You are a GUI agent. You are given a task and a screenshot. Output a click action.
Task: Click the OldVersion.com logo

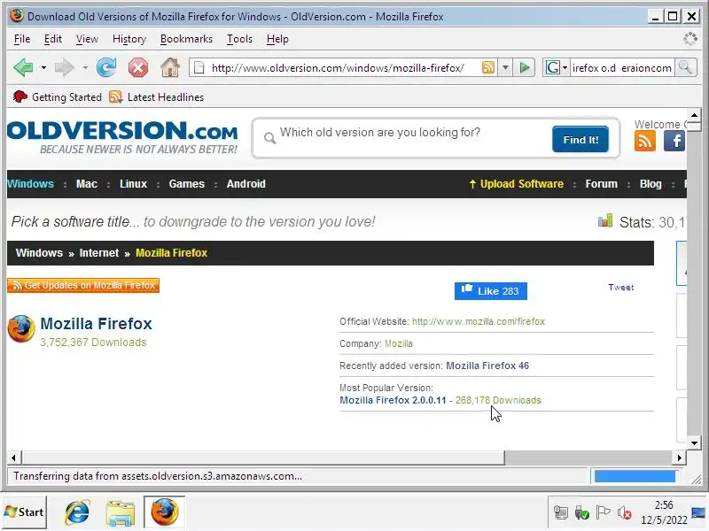click(122, 137)
